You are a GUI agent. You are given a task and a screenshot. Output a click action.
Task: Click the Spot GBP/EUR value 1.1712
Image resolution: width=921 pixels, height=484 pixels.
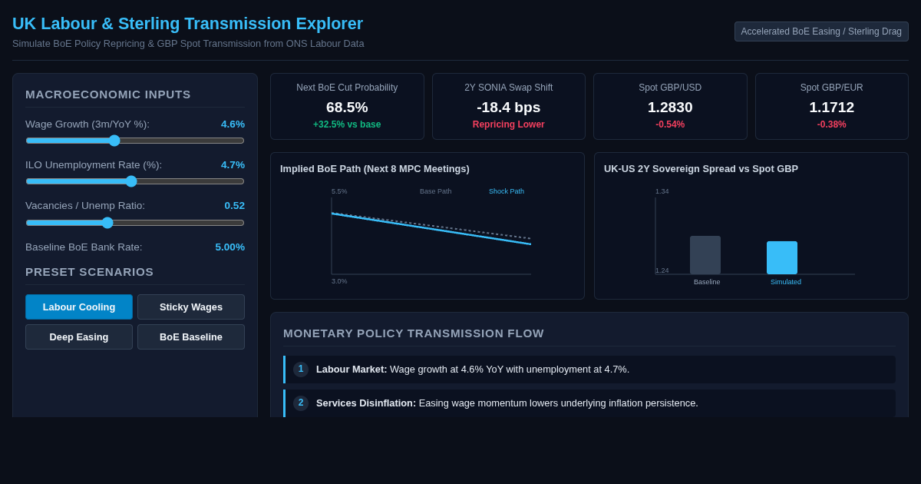(832, 108)
